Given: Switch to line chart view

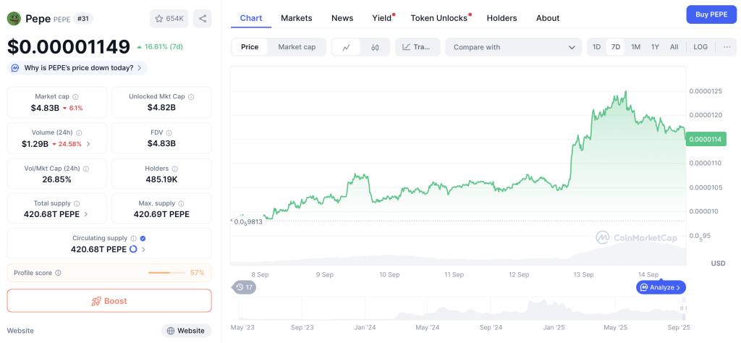Looking at the screenshot, I should [x=347, y=47].
